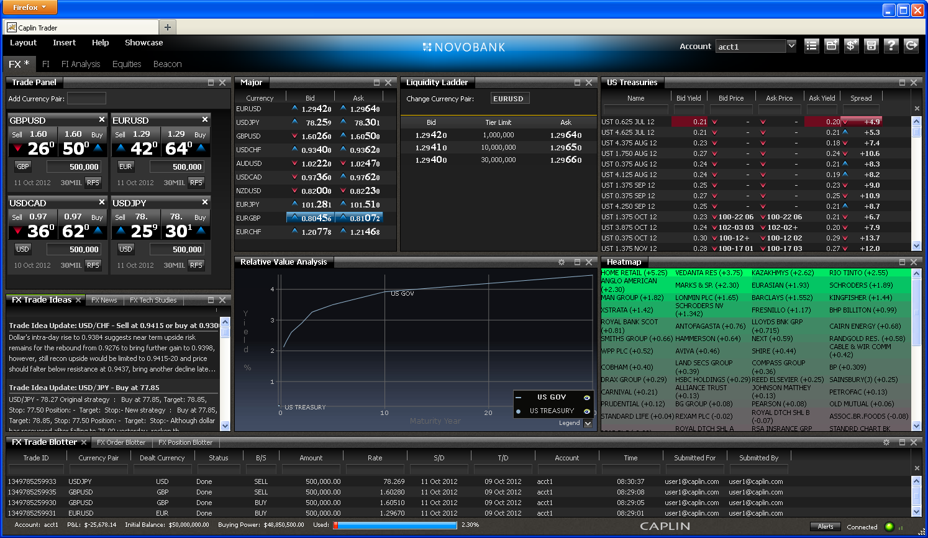Sell EURUSD at 1.2942
This screenshot has height=538, width=928.
tap(137, 142)
